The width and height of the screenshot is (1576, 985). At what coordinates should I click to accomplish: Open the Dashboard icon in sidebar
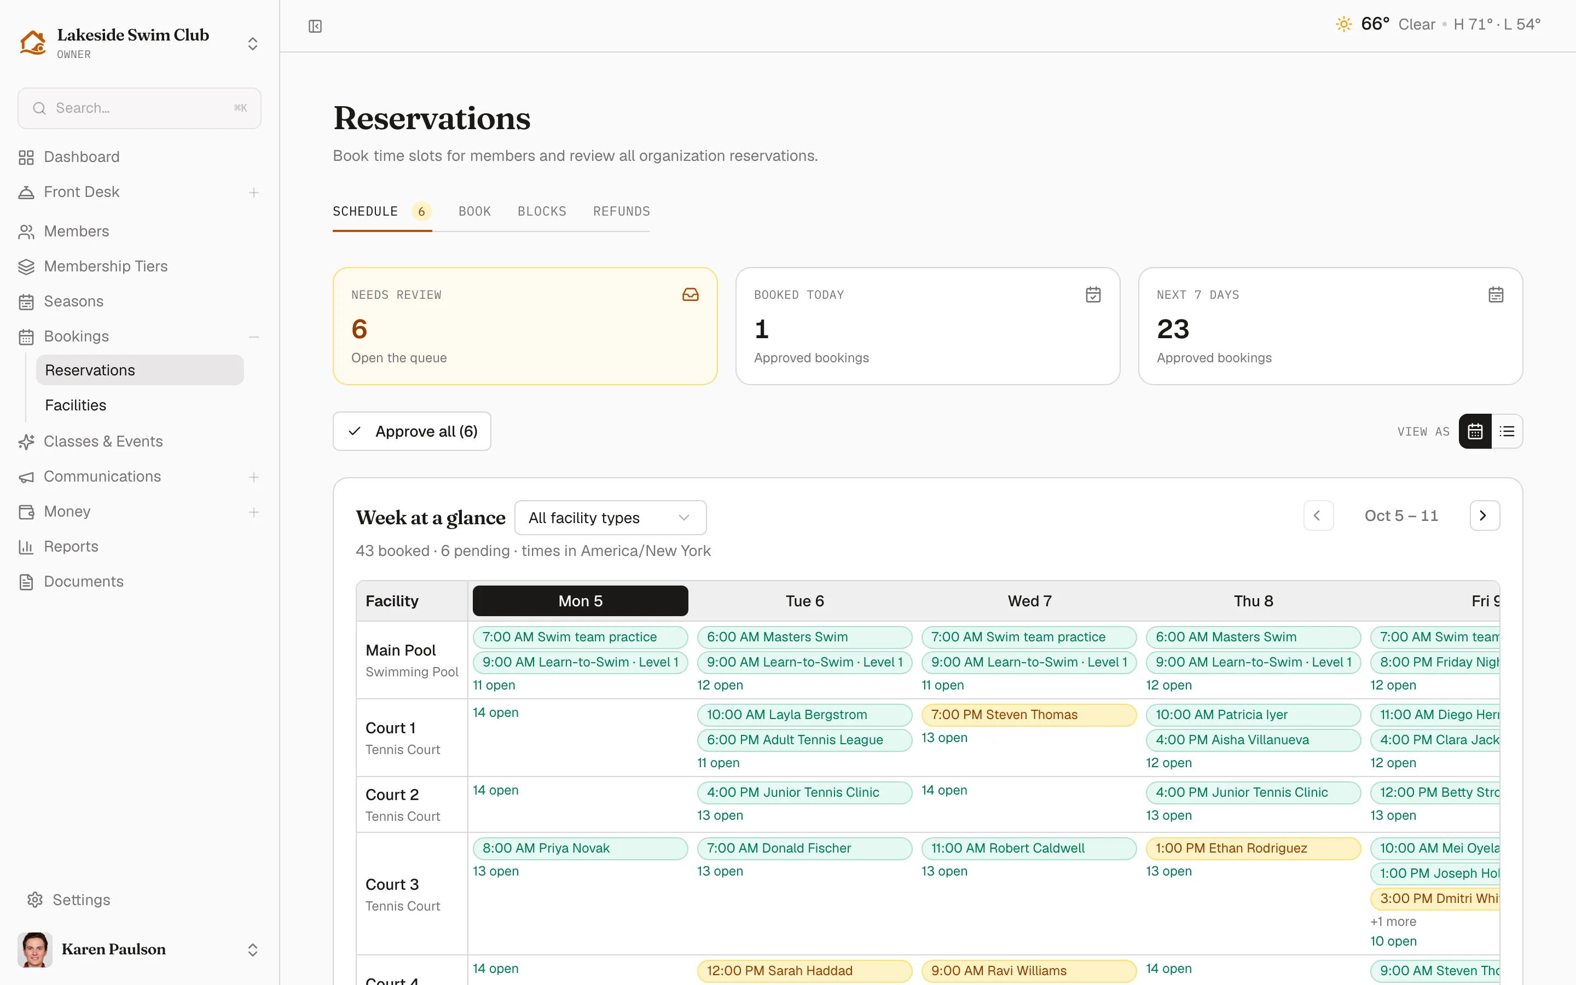(26, 157)
